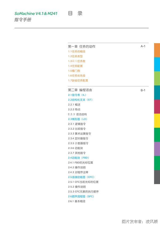Image resolution: width=160 pixels, height=226 pixels.
Task: Open entry 1.3最大任务数
Action: [x=77, y=61]
